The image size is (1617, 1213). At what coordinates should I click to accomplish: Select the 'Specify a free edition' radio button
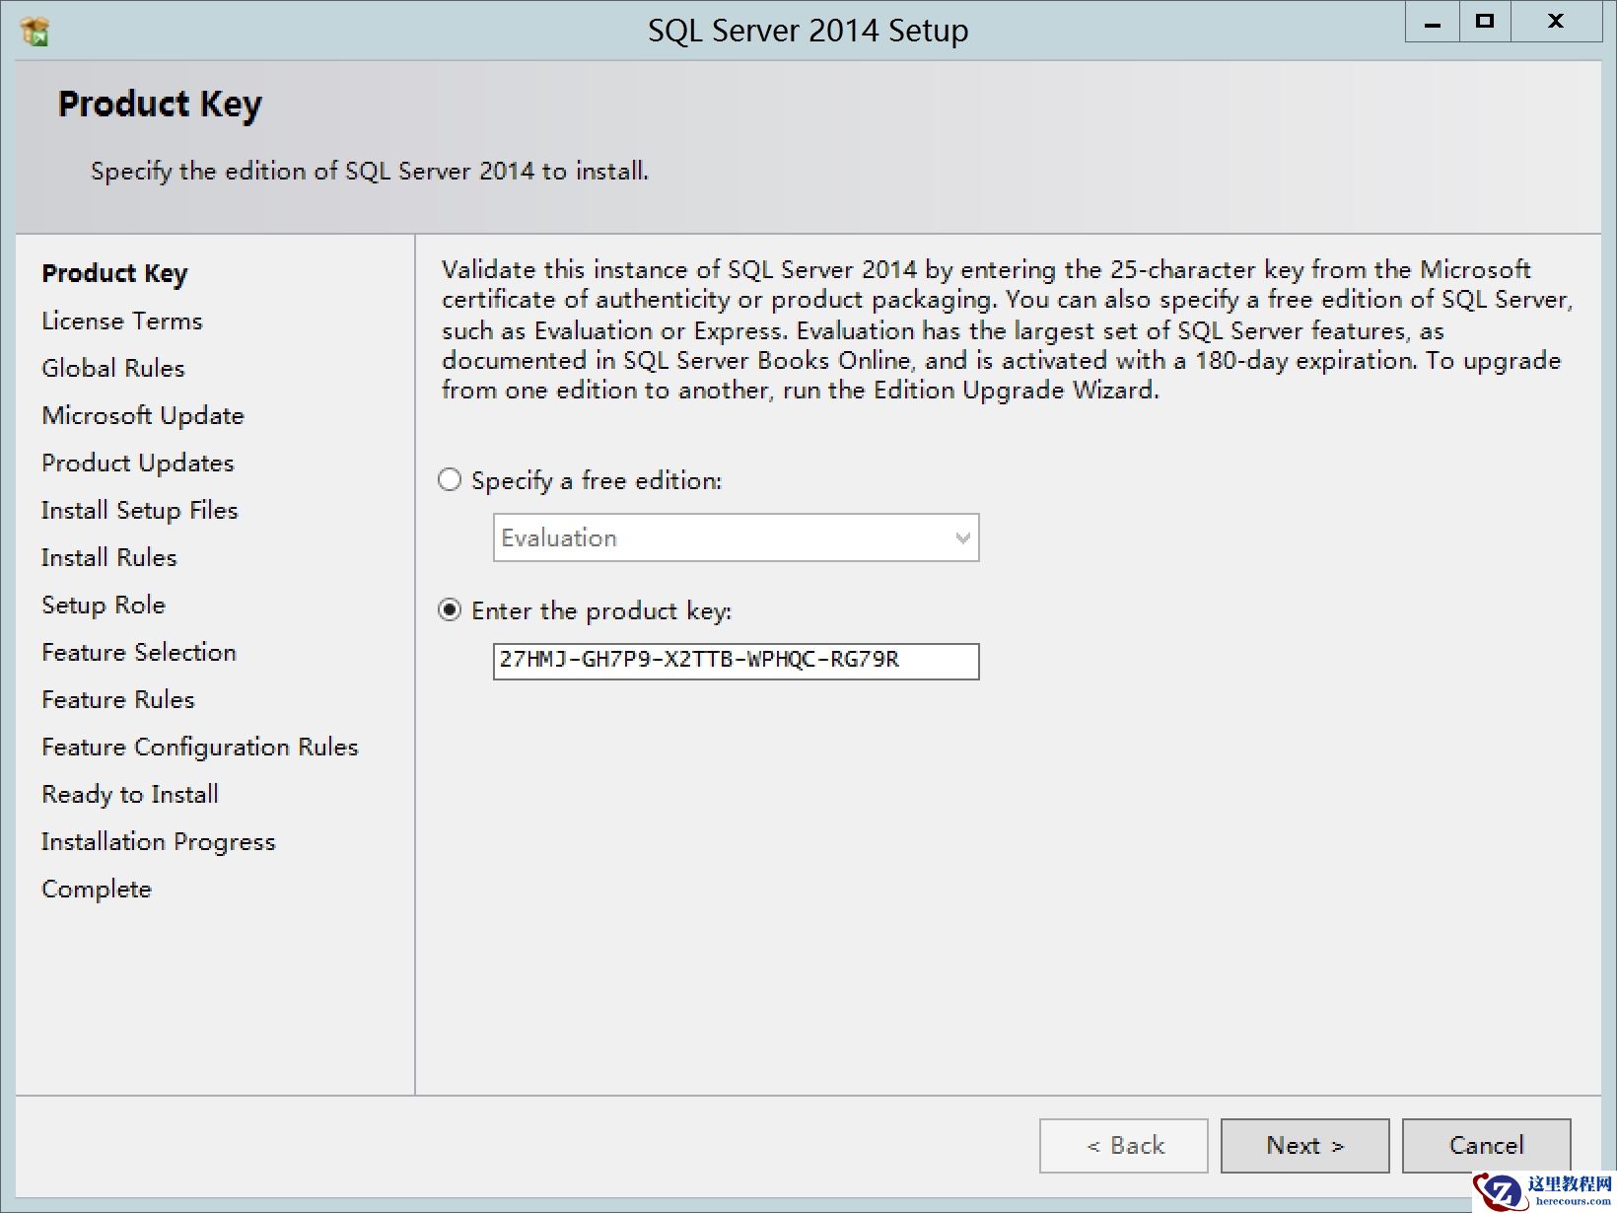450,480
